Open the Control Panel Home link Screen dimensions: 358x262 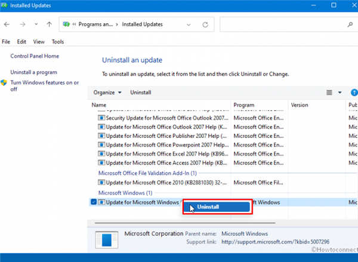(x=35, y=56)
